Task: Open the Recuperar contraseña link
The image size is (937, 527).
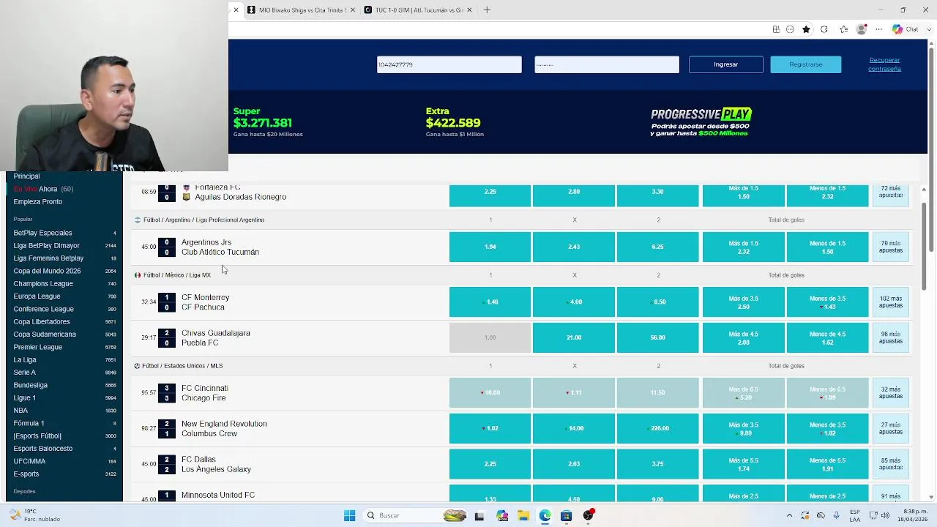Action: [884, 64]
